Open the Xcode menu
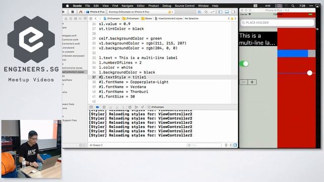This screenshot has width=324, height=182. (x=77, y=6)
